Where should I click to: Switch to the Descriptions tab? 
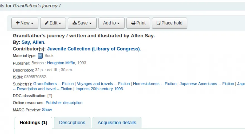(x=72, y=123)
